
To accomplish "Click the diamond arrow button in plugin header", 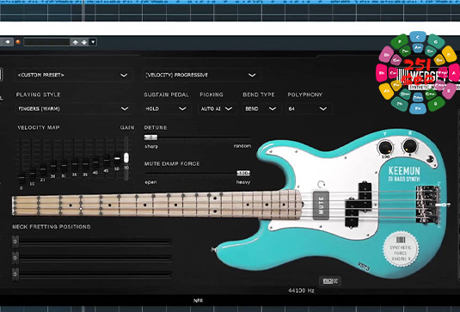I will pyautogui.click(x=7, y=42).
